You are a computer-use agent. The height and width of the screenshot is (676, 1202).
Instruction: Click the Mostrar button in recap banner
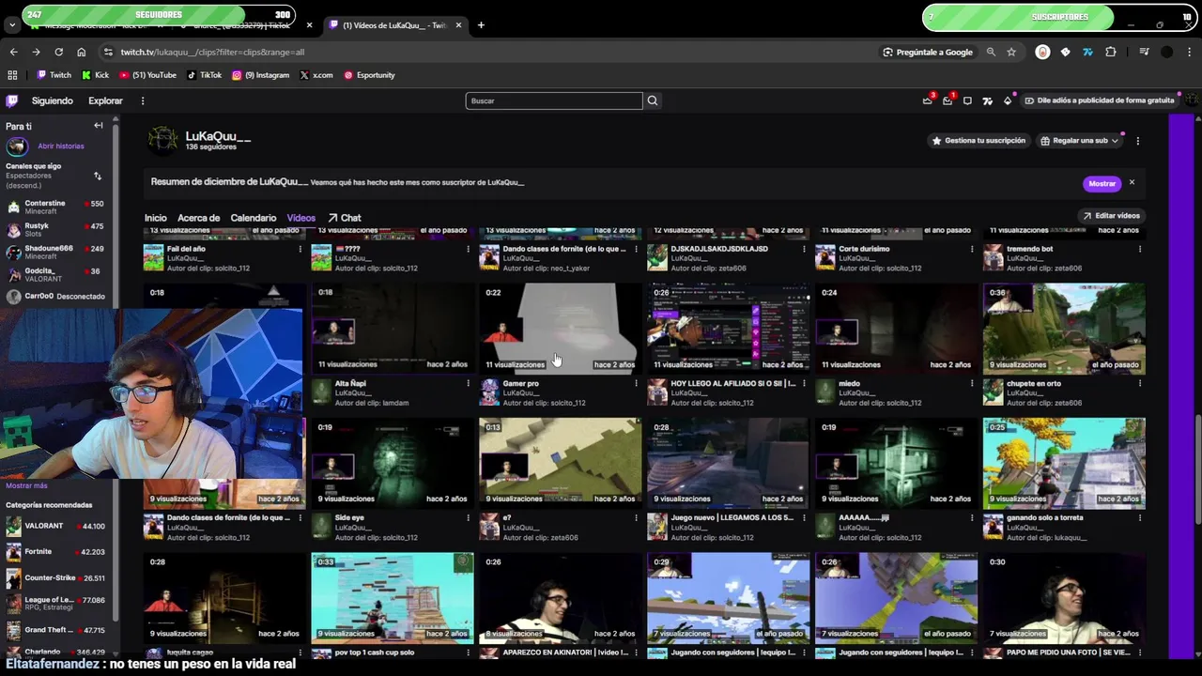click(x=1102, y=184)
